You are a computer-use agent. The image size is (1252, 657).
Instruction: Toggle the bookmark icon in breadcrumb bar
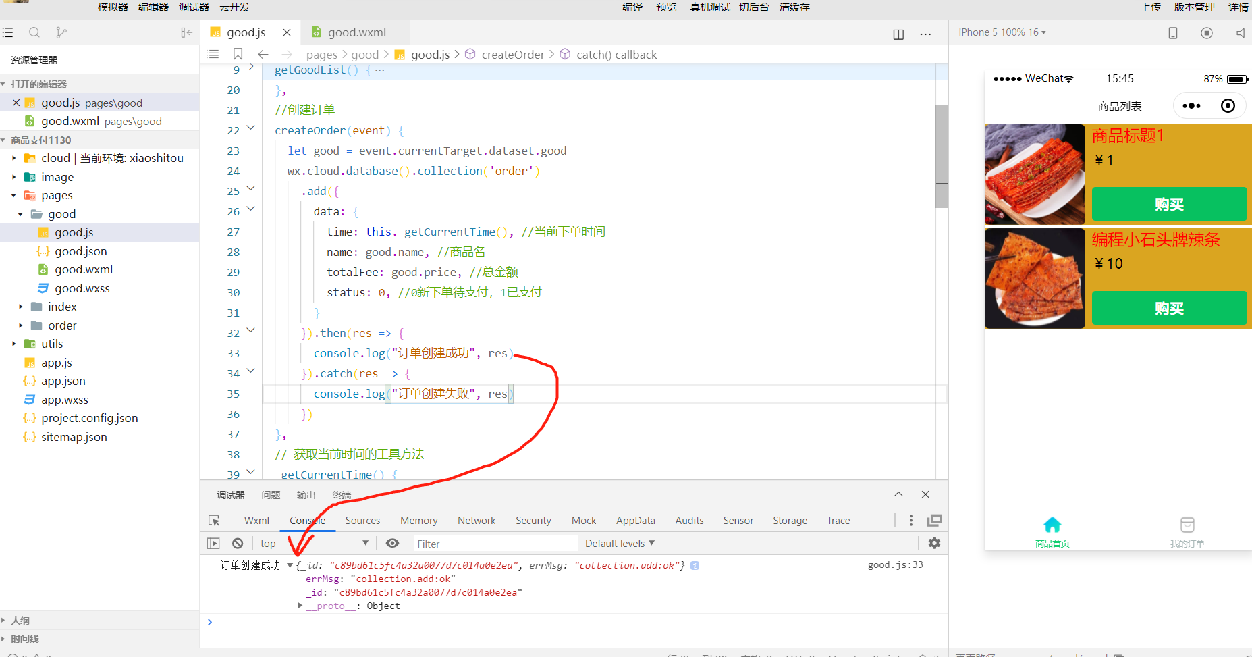[238, 54]
